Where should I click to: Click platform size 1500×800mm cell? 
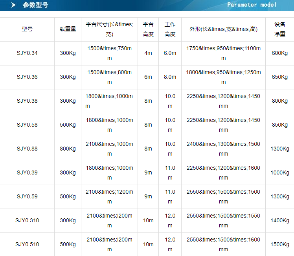pos(110,77)
